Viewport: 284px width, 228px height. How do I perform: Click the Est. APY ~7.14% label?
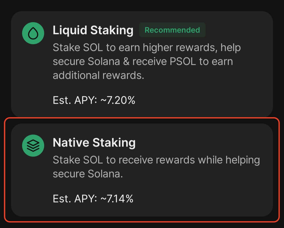[93, 199]
